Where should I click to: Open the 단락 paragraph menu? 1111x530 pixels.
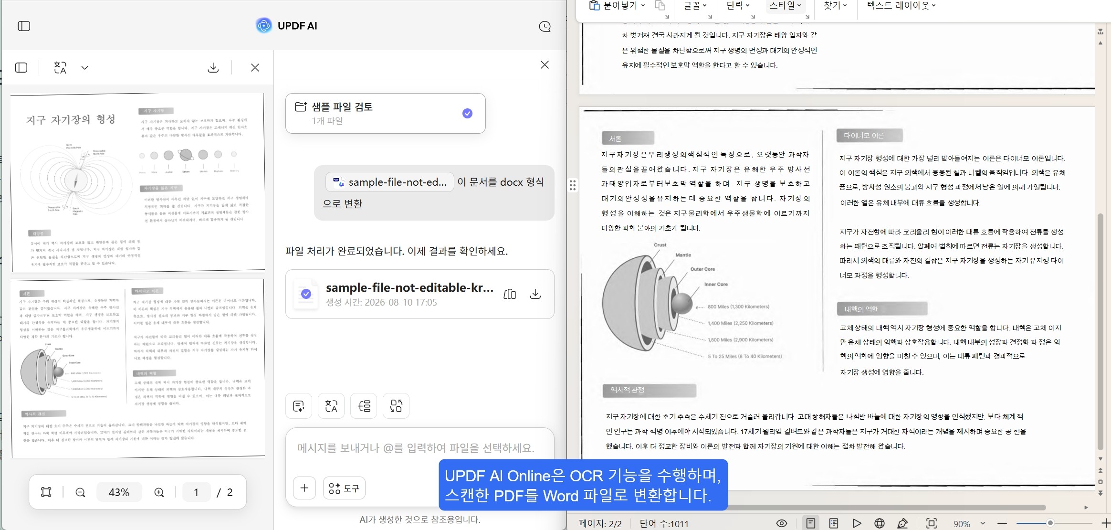tap(738, 5)
